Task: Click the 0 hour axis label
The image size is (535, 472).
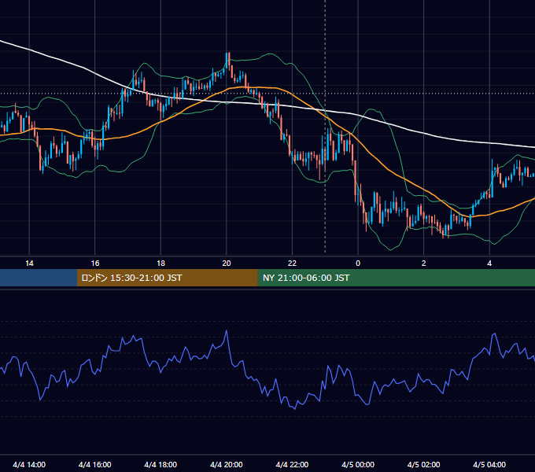Action: click(358, 264)
